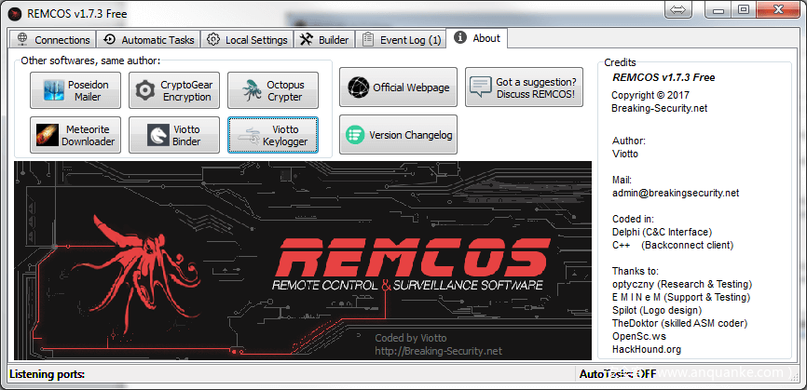Click the Octopus Crypter octopus icon

pyautogui.click(x=253, y=90)
